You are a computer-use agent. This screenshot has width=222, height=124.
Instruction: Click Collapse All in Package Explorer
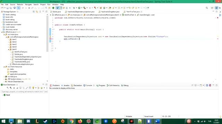click(34, 12)
